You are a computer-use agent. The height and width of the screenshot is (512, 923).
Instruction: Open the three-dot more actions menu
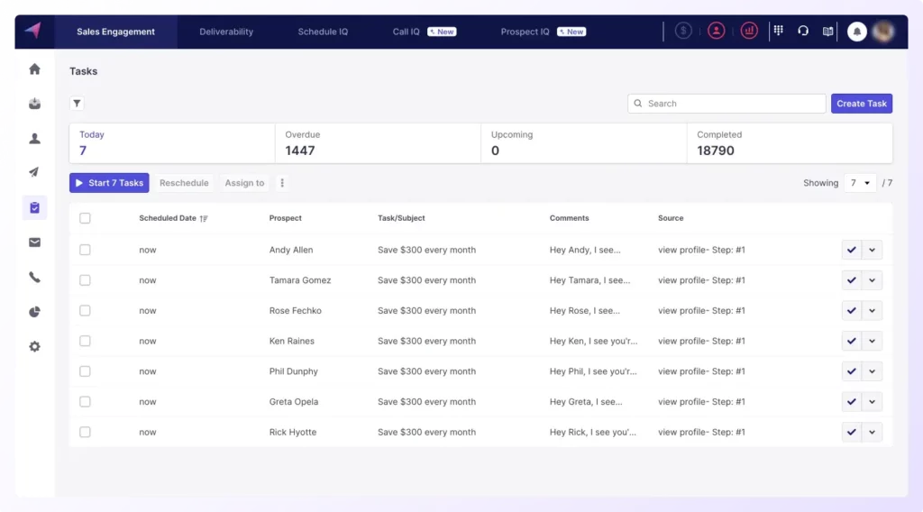(x=282, y=183)
